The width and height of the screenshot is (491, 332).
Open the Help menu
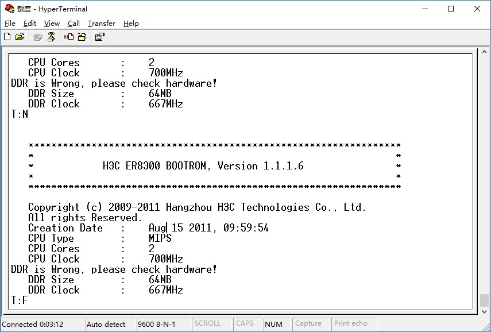[x=131, y=24]
